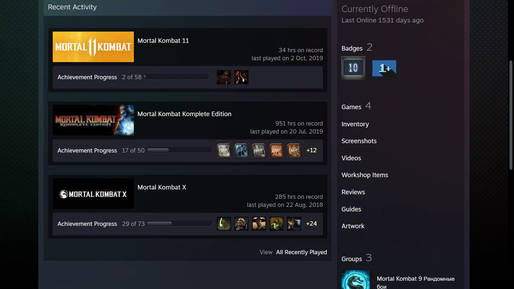Image resolution: width=514 pixels, height=289 pixels.
Task: Click the '200' achievement icon in Komplete Edition
Action: 224,151
